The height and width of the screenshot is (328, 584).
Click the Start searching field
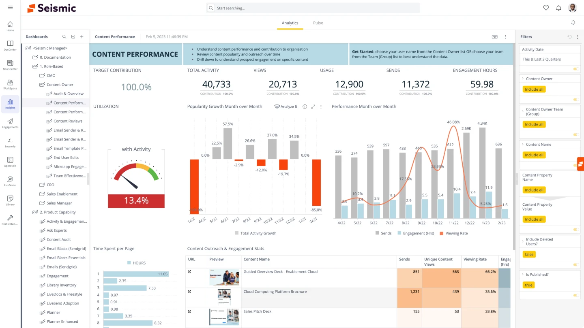coord(313,8)
